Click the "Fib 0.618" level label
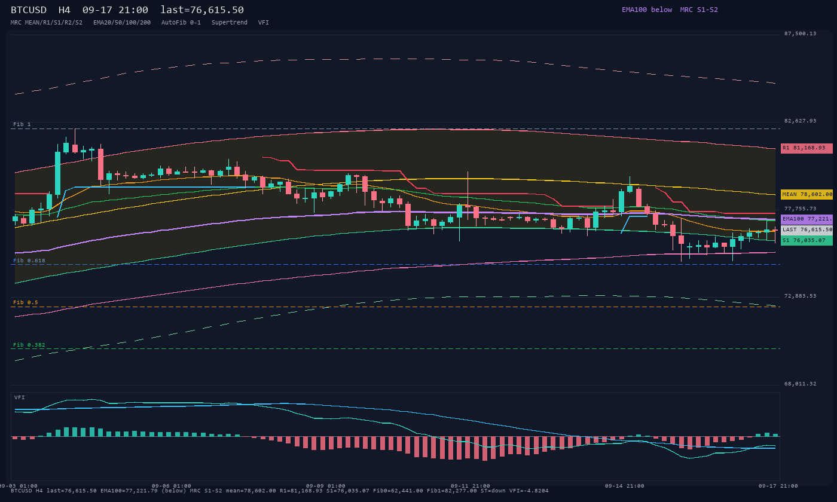837x502 pixels. (29, 261)
